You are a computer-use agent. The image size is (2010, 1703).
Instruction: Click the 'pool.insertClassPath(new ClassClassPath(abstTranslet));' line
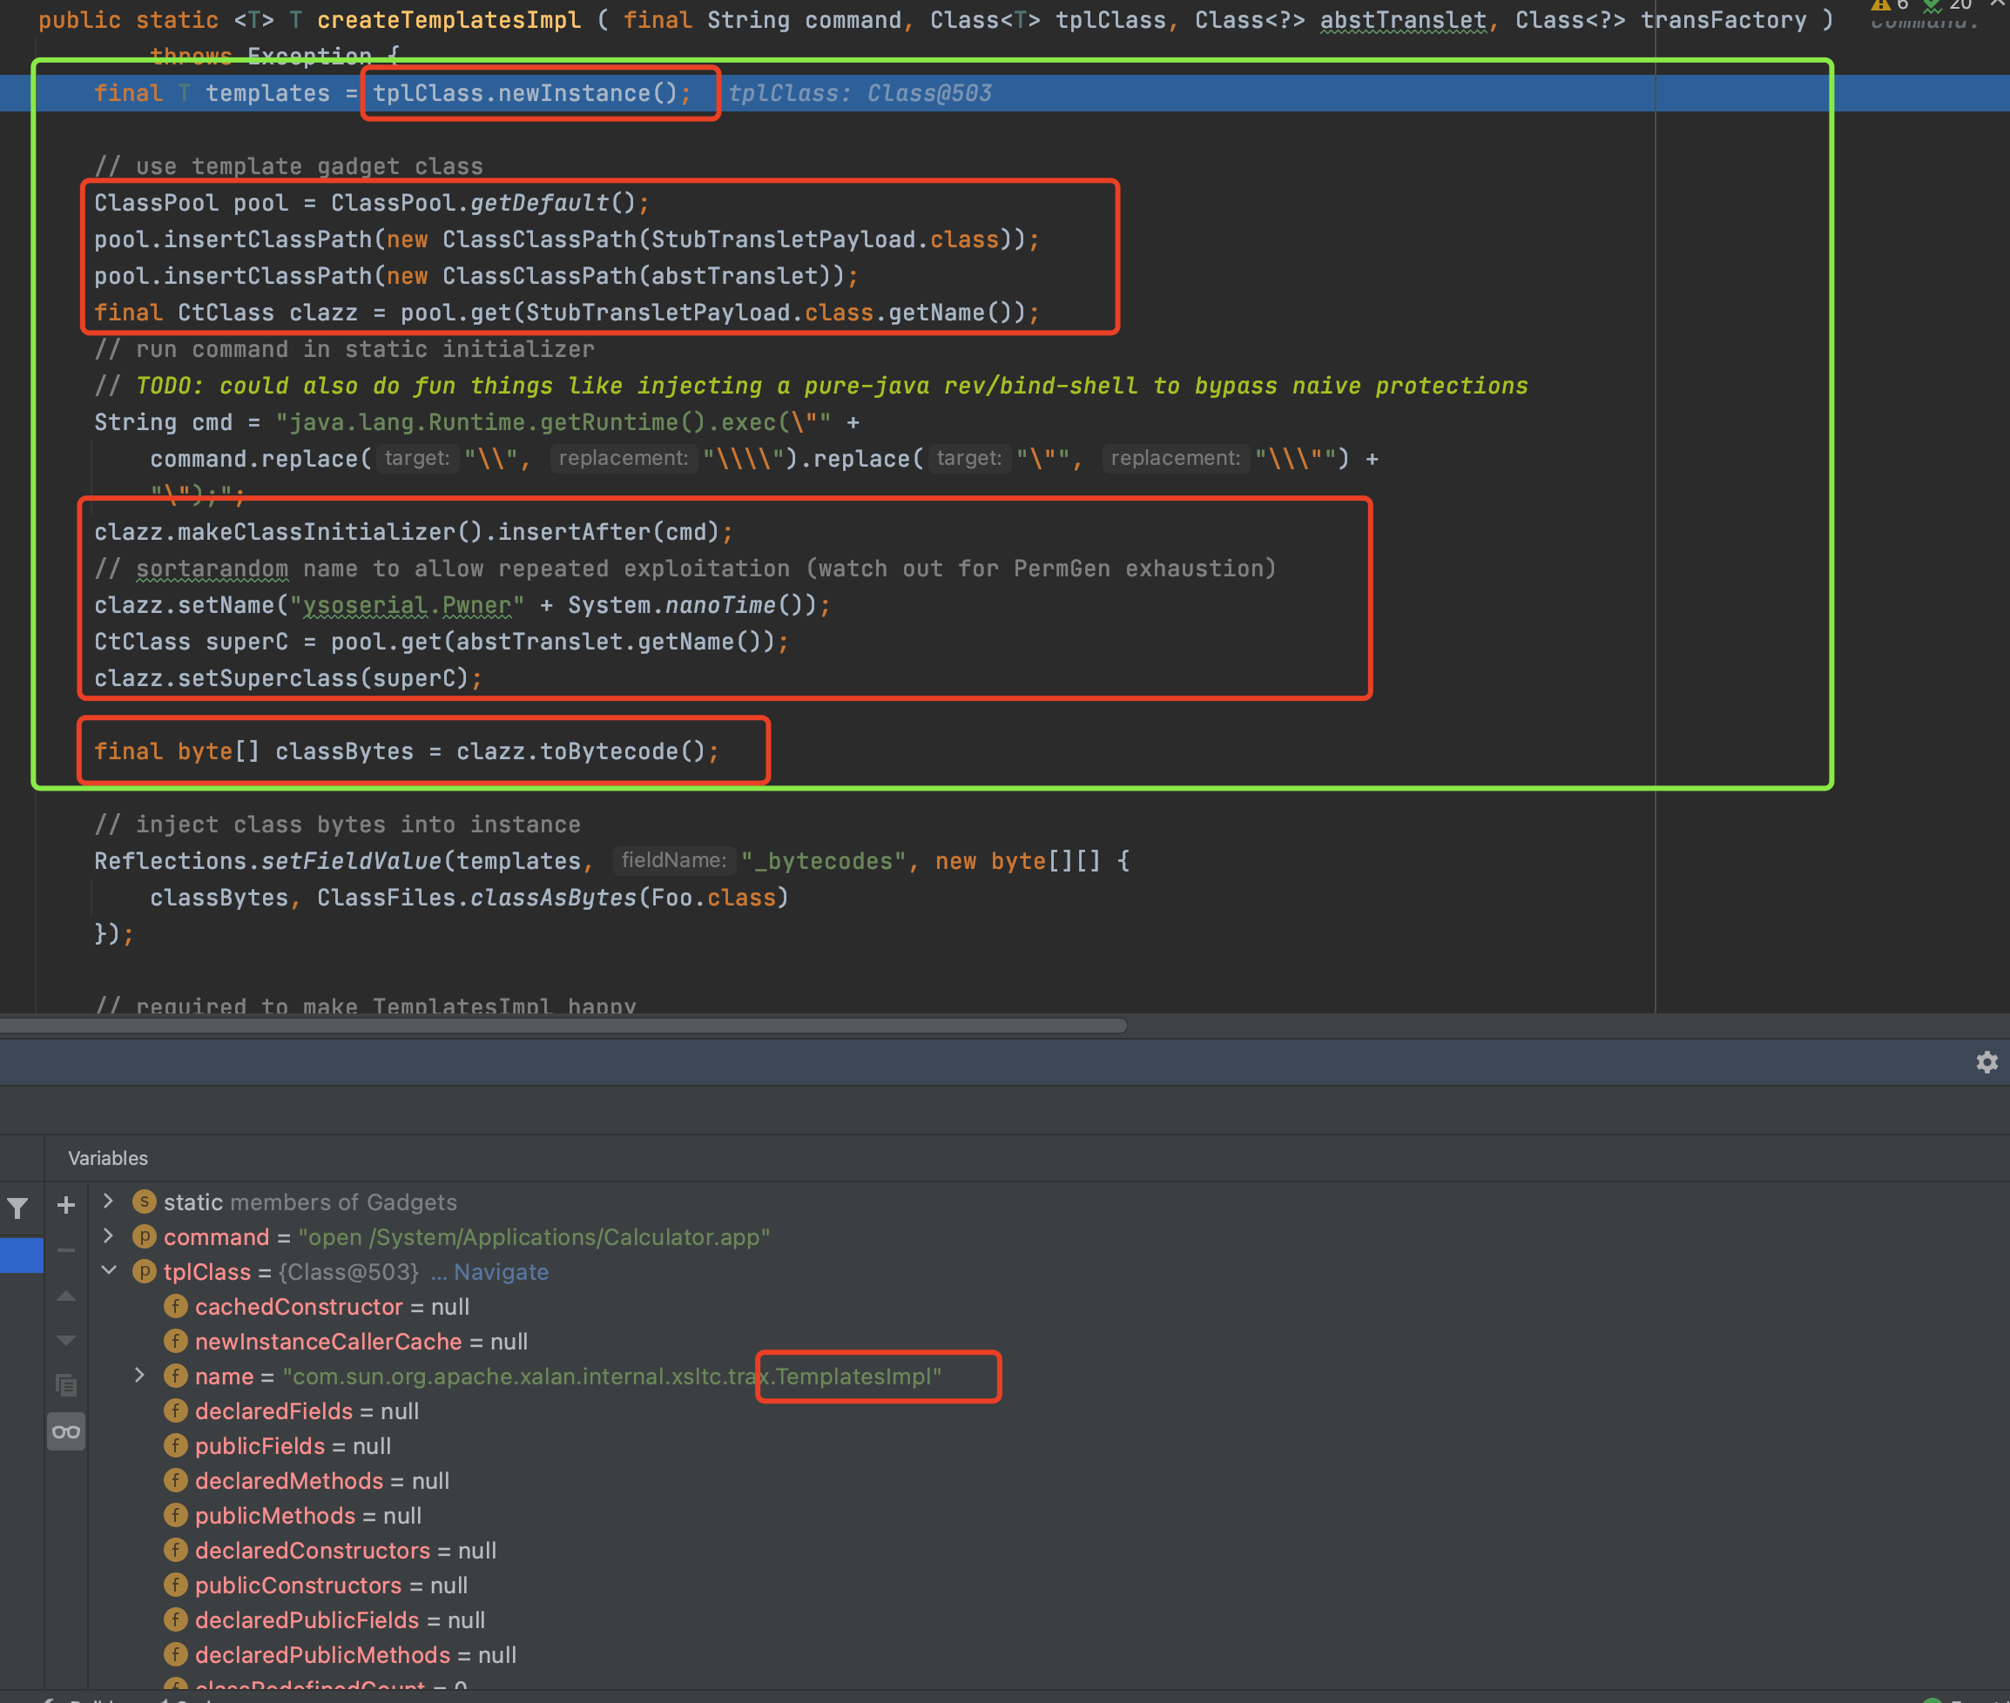pyautogui.click(x=476, y=276)
